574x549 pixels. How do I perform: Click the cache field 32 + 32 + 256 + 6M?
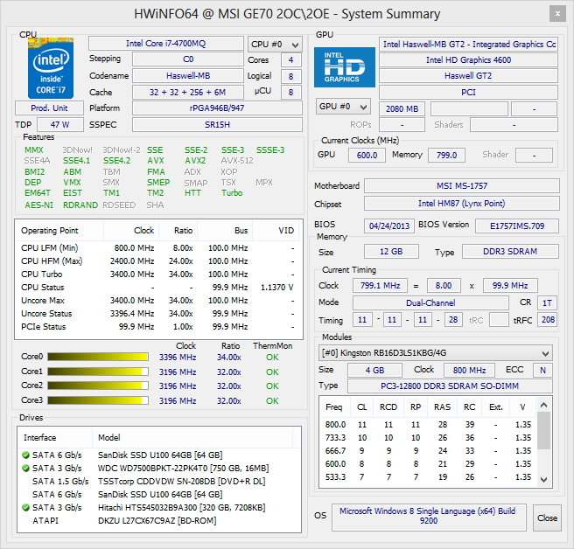pyautogui.click(x=188, y=92)
